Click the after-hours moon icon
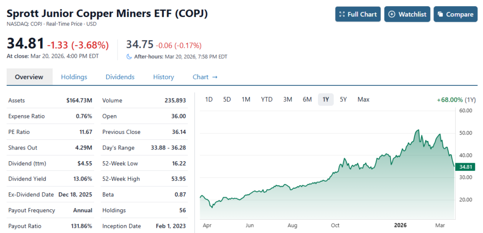The height and width of the screenshot is (233, 483). 129,57
